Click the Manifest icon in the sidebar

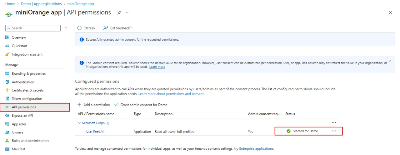coord(7,149)
